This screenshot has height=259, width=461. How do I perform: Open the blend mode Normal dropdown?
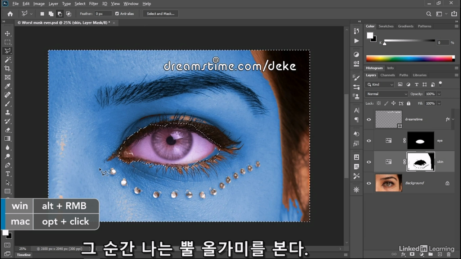(x=386, y=94)
